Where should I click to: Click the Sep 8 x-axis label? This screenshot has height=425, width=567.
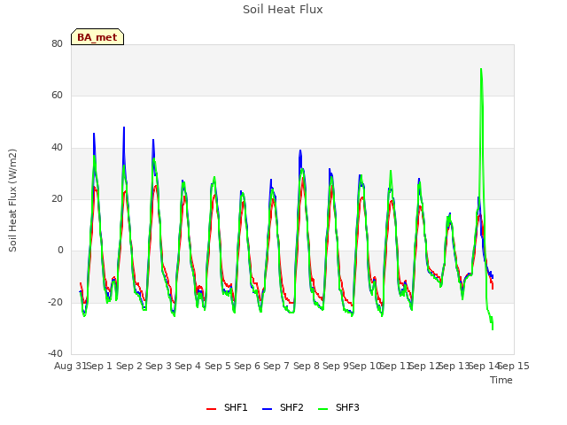click(x=307, y=366)
